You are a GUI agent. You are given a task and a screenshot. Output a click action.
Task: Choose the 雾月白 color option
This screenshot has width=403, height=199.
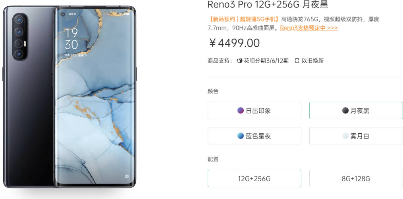(356, 136)
